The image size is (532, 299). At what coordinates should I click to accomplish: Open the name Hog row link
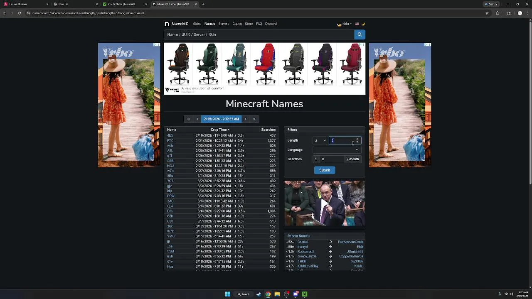coord(170,267)
